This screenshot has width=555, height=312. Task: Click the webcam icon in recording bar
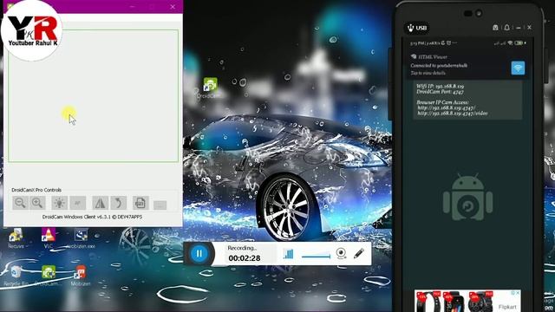click(x=341, y=253)
